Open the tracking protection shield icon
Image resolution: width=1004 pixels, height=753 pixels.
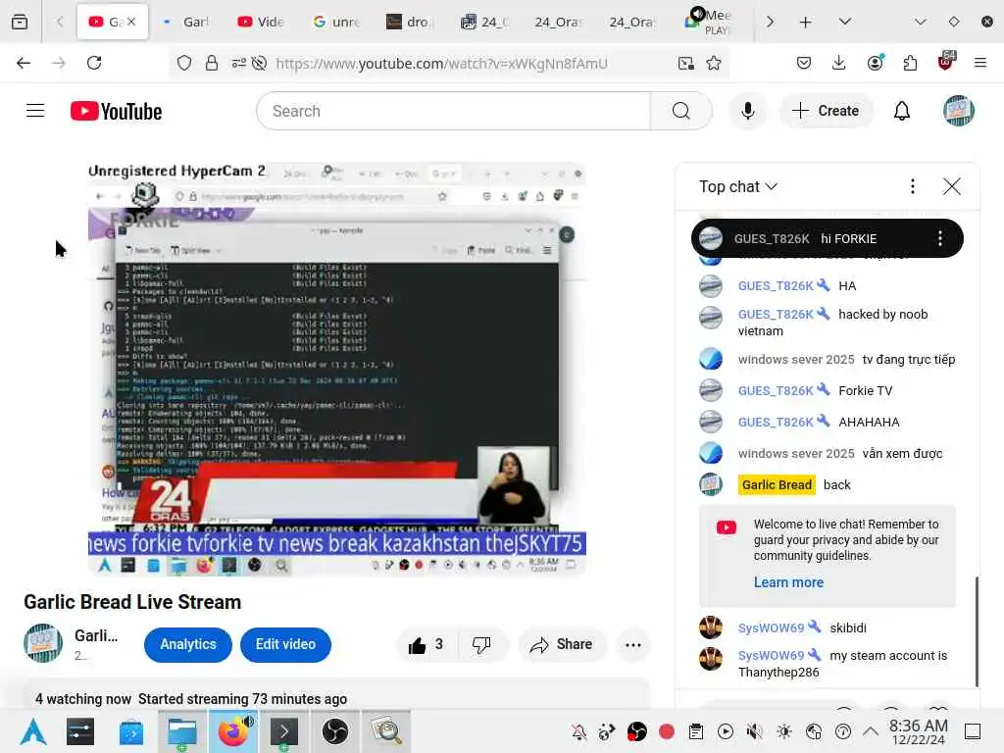(184, 63)
